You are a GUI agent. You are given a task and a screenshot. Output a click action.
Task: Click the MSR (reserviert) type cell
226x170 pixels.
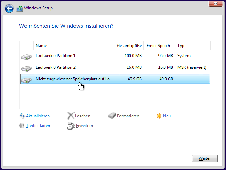pos(192,67)
